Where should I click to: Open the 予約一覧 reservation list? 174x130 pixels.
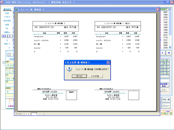tap(166, 100)
